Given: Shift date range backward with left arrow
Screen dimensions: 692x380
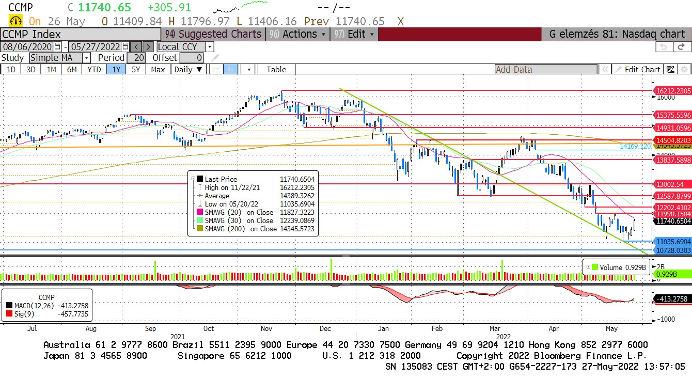Looking at the screenshot, I should pos(136,46).
